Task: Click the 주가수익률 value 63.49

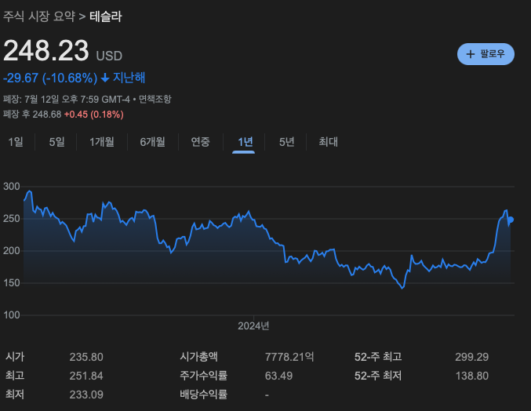Action: [x=278, y=376]
